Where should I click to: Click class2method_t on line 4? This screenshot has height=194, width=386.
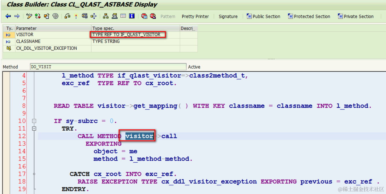[217, 76]
